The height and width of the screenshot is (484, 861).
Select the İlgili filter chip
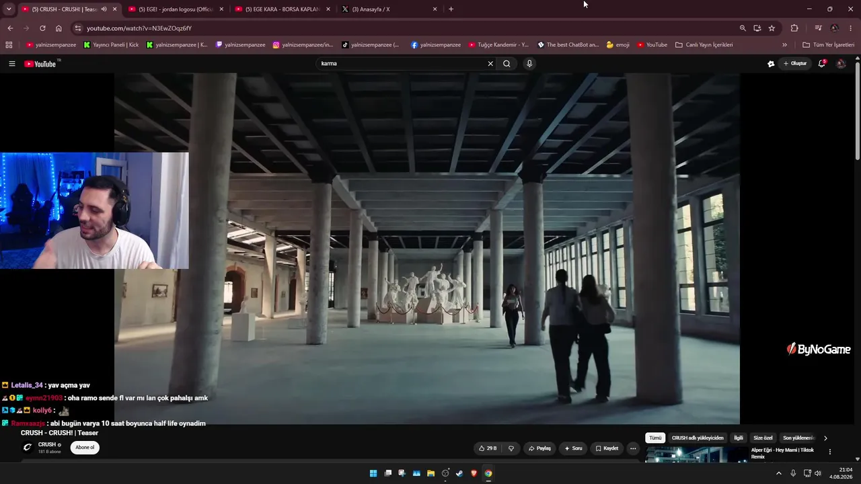click(739, 438)
